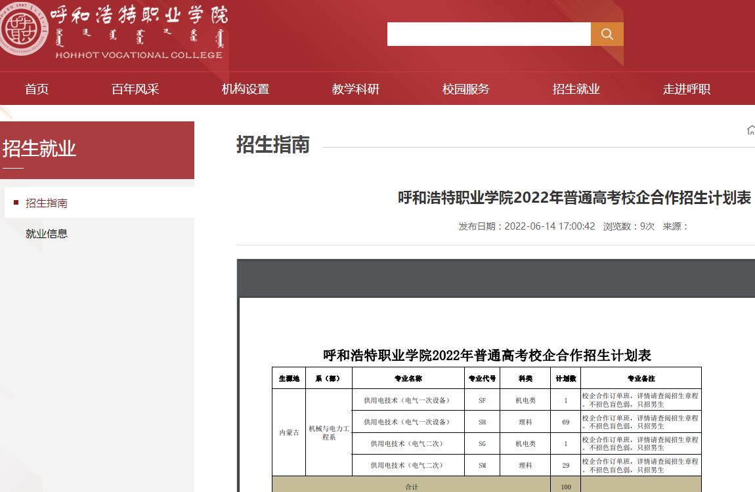Click the SF major code cell
This screenshot has width=755, height=492.
pyautogui.click(x=482, y=400)
